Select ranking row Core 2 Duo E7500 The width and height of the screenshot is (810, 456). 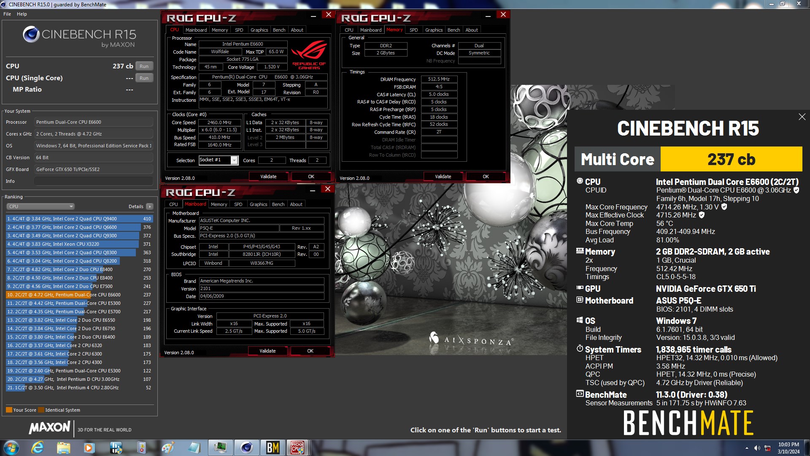point(79,286)
